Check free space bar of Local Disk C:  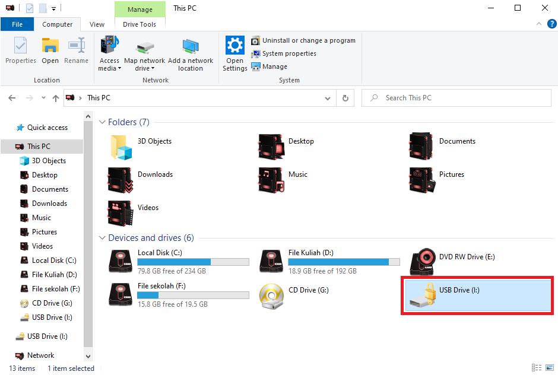click(x=193, y=261)
